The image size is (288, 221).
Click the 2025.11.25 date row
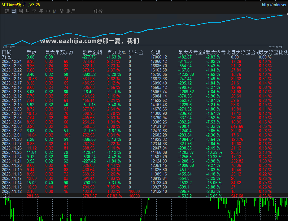(x=12, y=153)
